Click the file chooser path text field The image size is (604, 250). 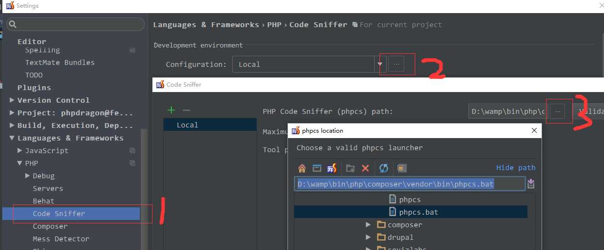tap(409, 184)
